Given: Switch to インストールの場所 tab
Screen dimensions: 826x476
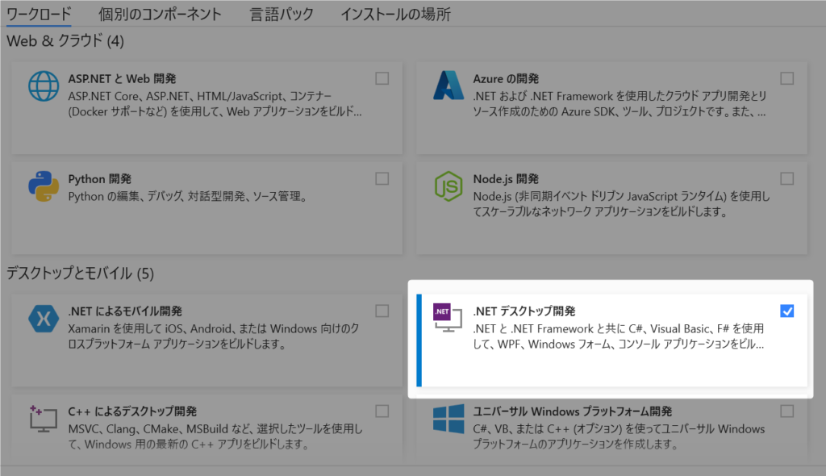Looking at the screenshot, I should pyautogui.click(x=395, y=15).
